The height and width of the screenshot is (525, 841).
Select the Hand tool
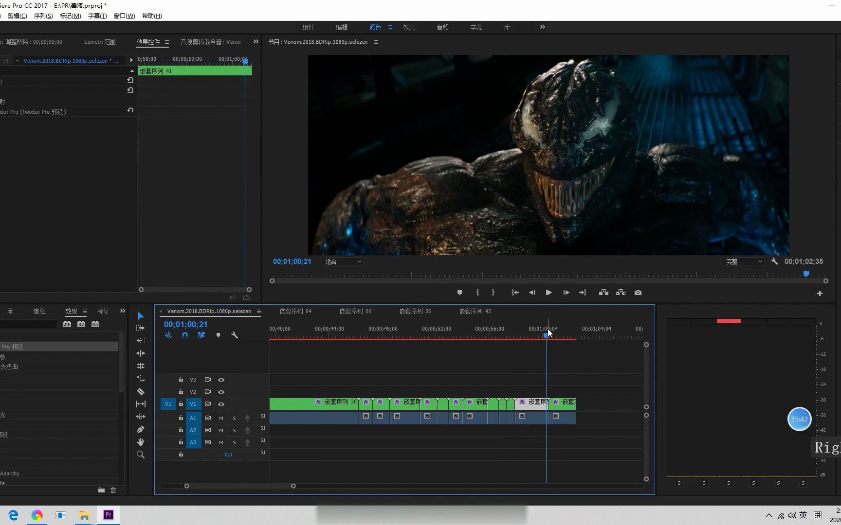click(141, 442)
